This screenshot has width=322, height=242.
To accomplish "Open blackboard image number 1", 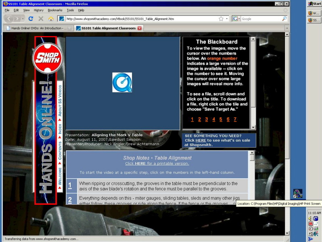I will (192, 119).
